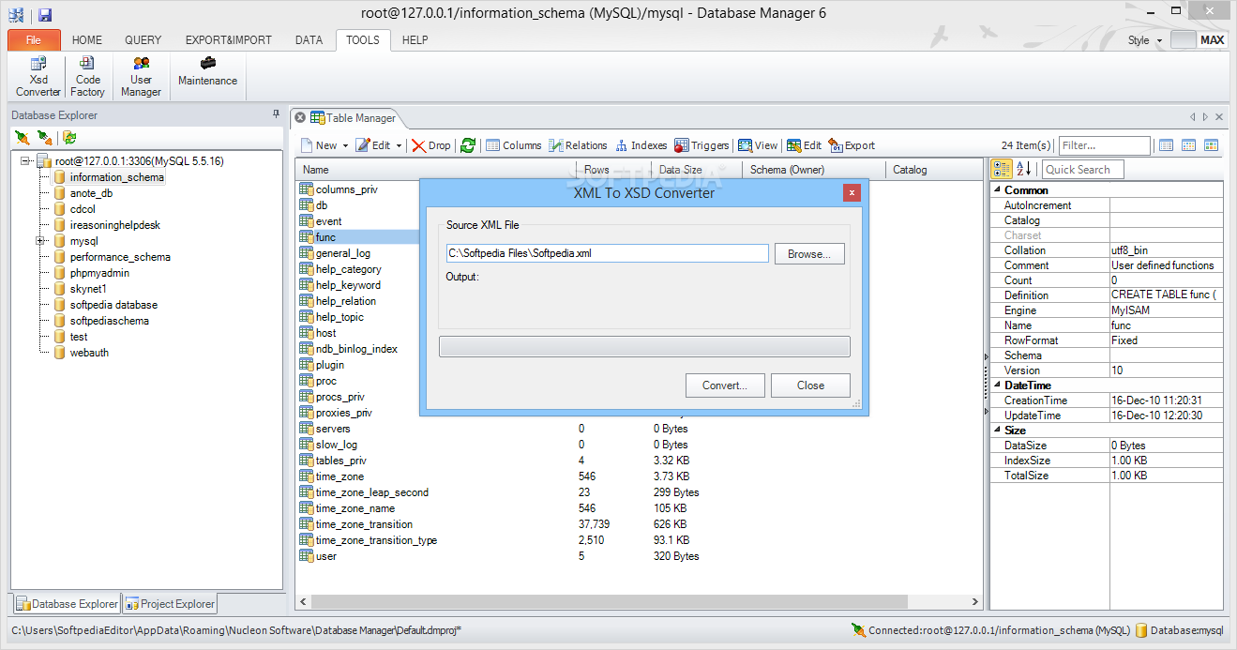Screen dimensions: 1237x650
Task: Switch to the DATA ribbon tab
Action: click(x=309, y=40)
